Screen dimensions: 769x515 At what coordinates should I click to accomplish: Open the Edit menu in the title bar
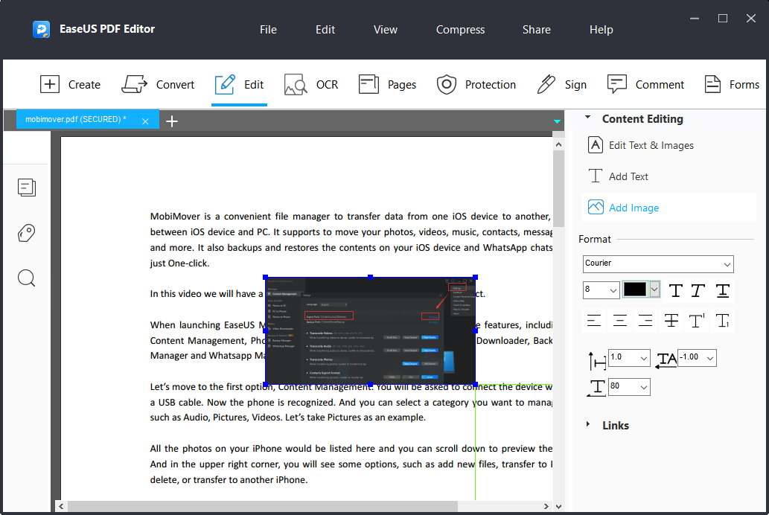pos(325,30)
